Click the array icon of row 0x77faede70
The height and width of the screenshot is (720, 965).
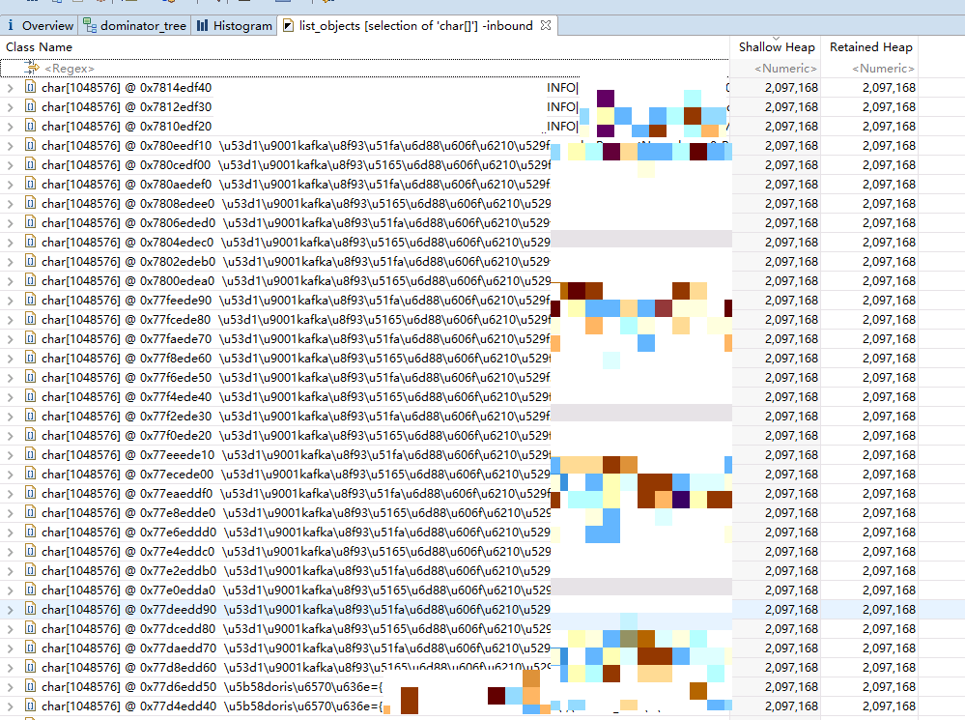point(30,338)
